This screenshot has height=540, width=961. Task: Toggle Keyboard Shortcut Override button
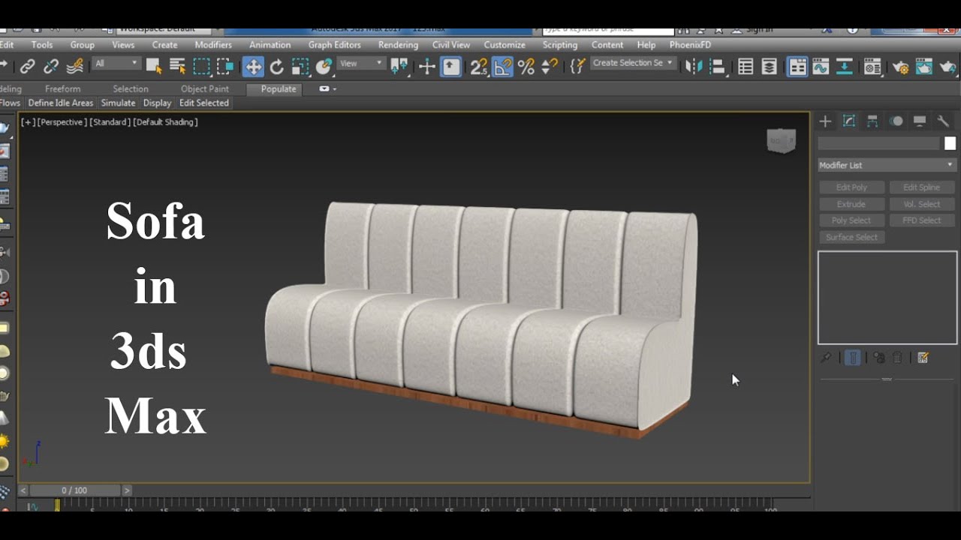[450, 67]
